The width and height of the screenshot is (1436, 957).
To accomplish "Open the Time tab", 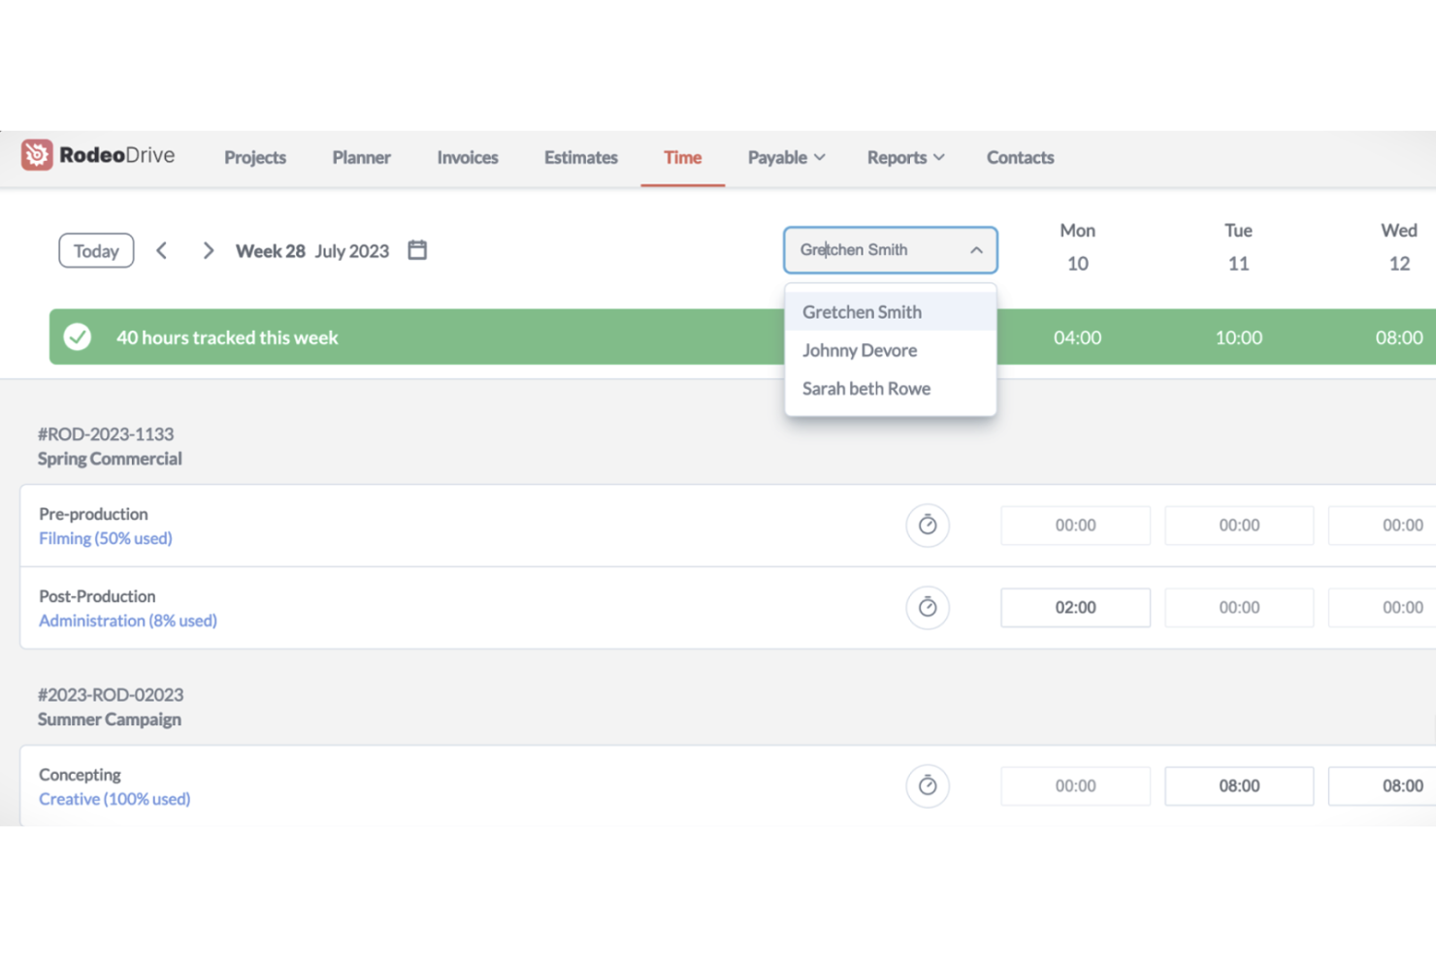I will 682,157.
